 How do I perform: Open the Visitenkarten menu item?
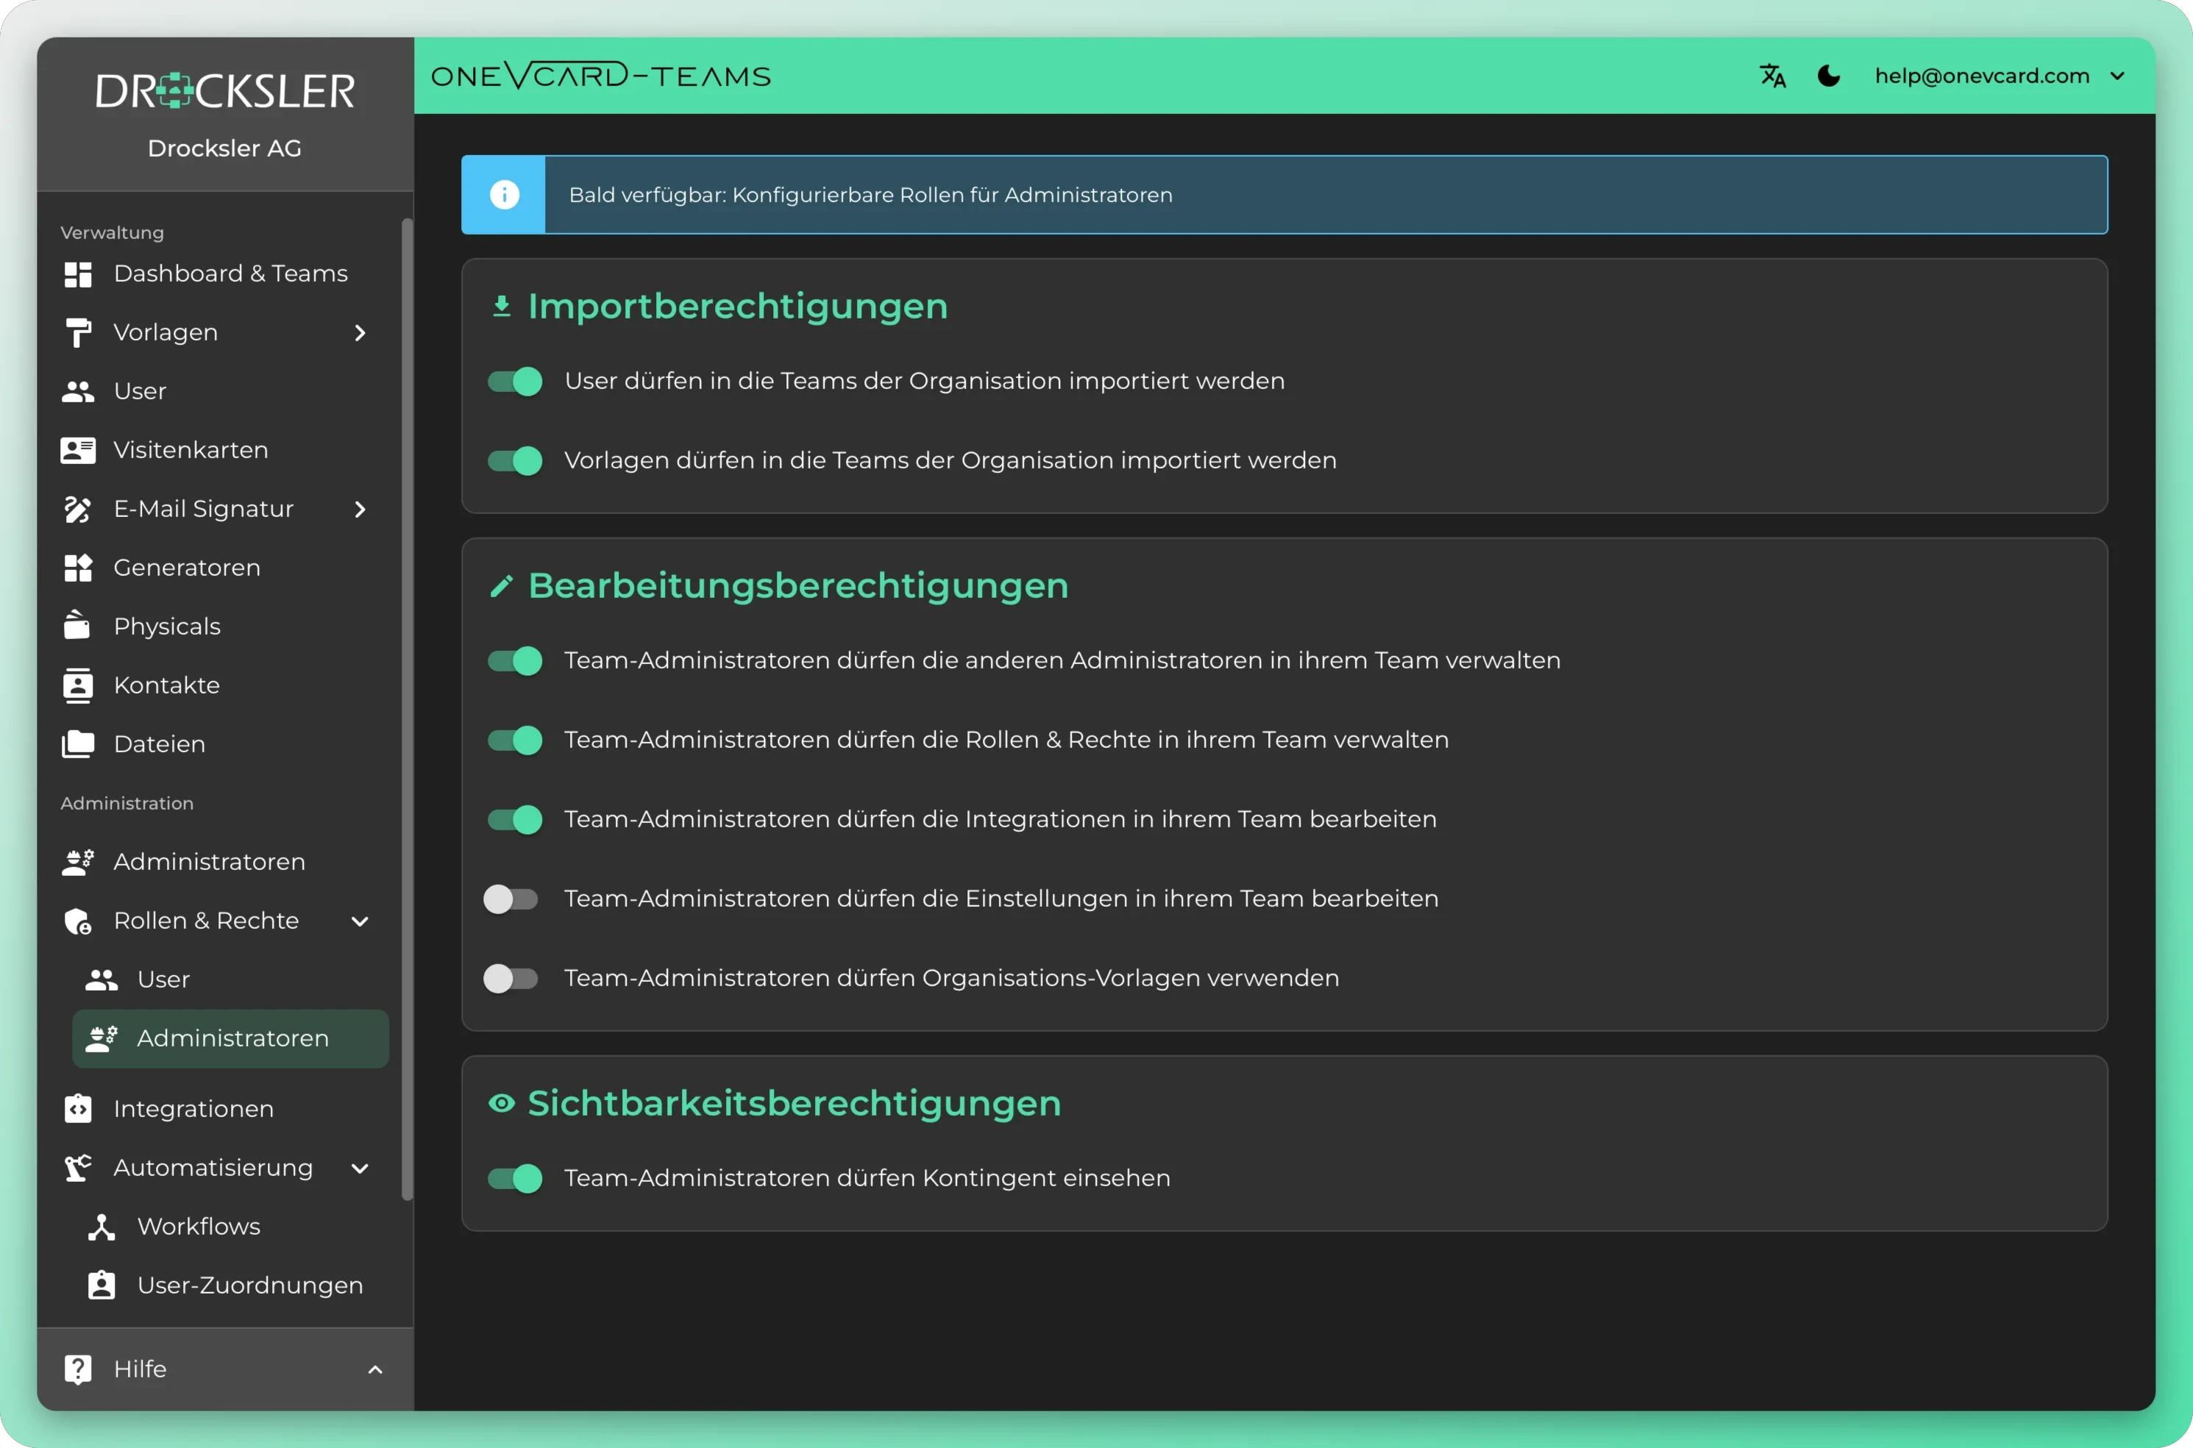click(x=225, y=451)
